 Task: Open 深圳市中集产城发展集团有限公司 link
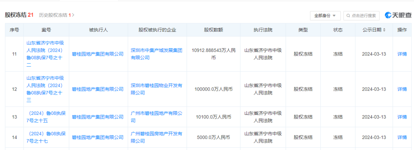(x=157, y=54)
